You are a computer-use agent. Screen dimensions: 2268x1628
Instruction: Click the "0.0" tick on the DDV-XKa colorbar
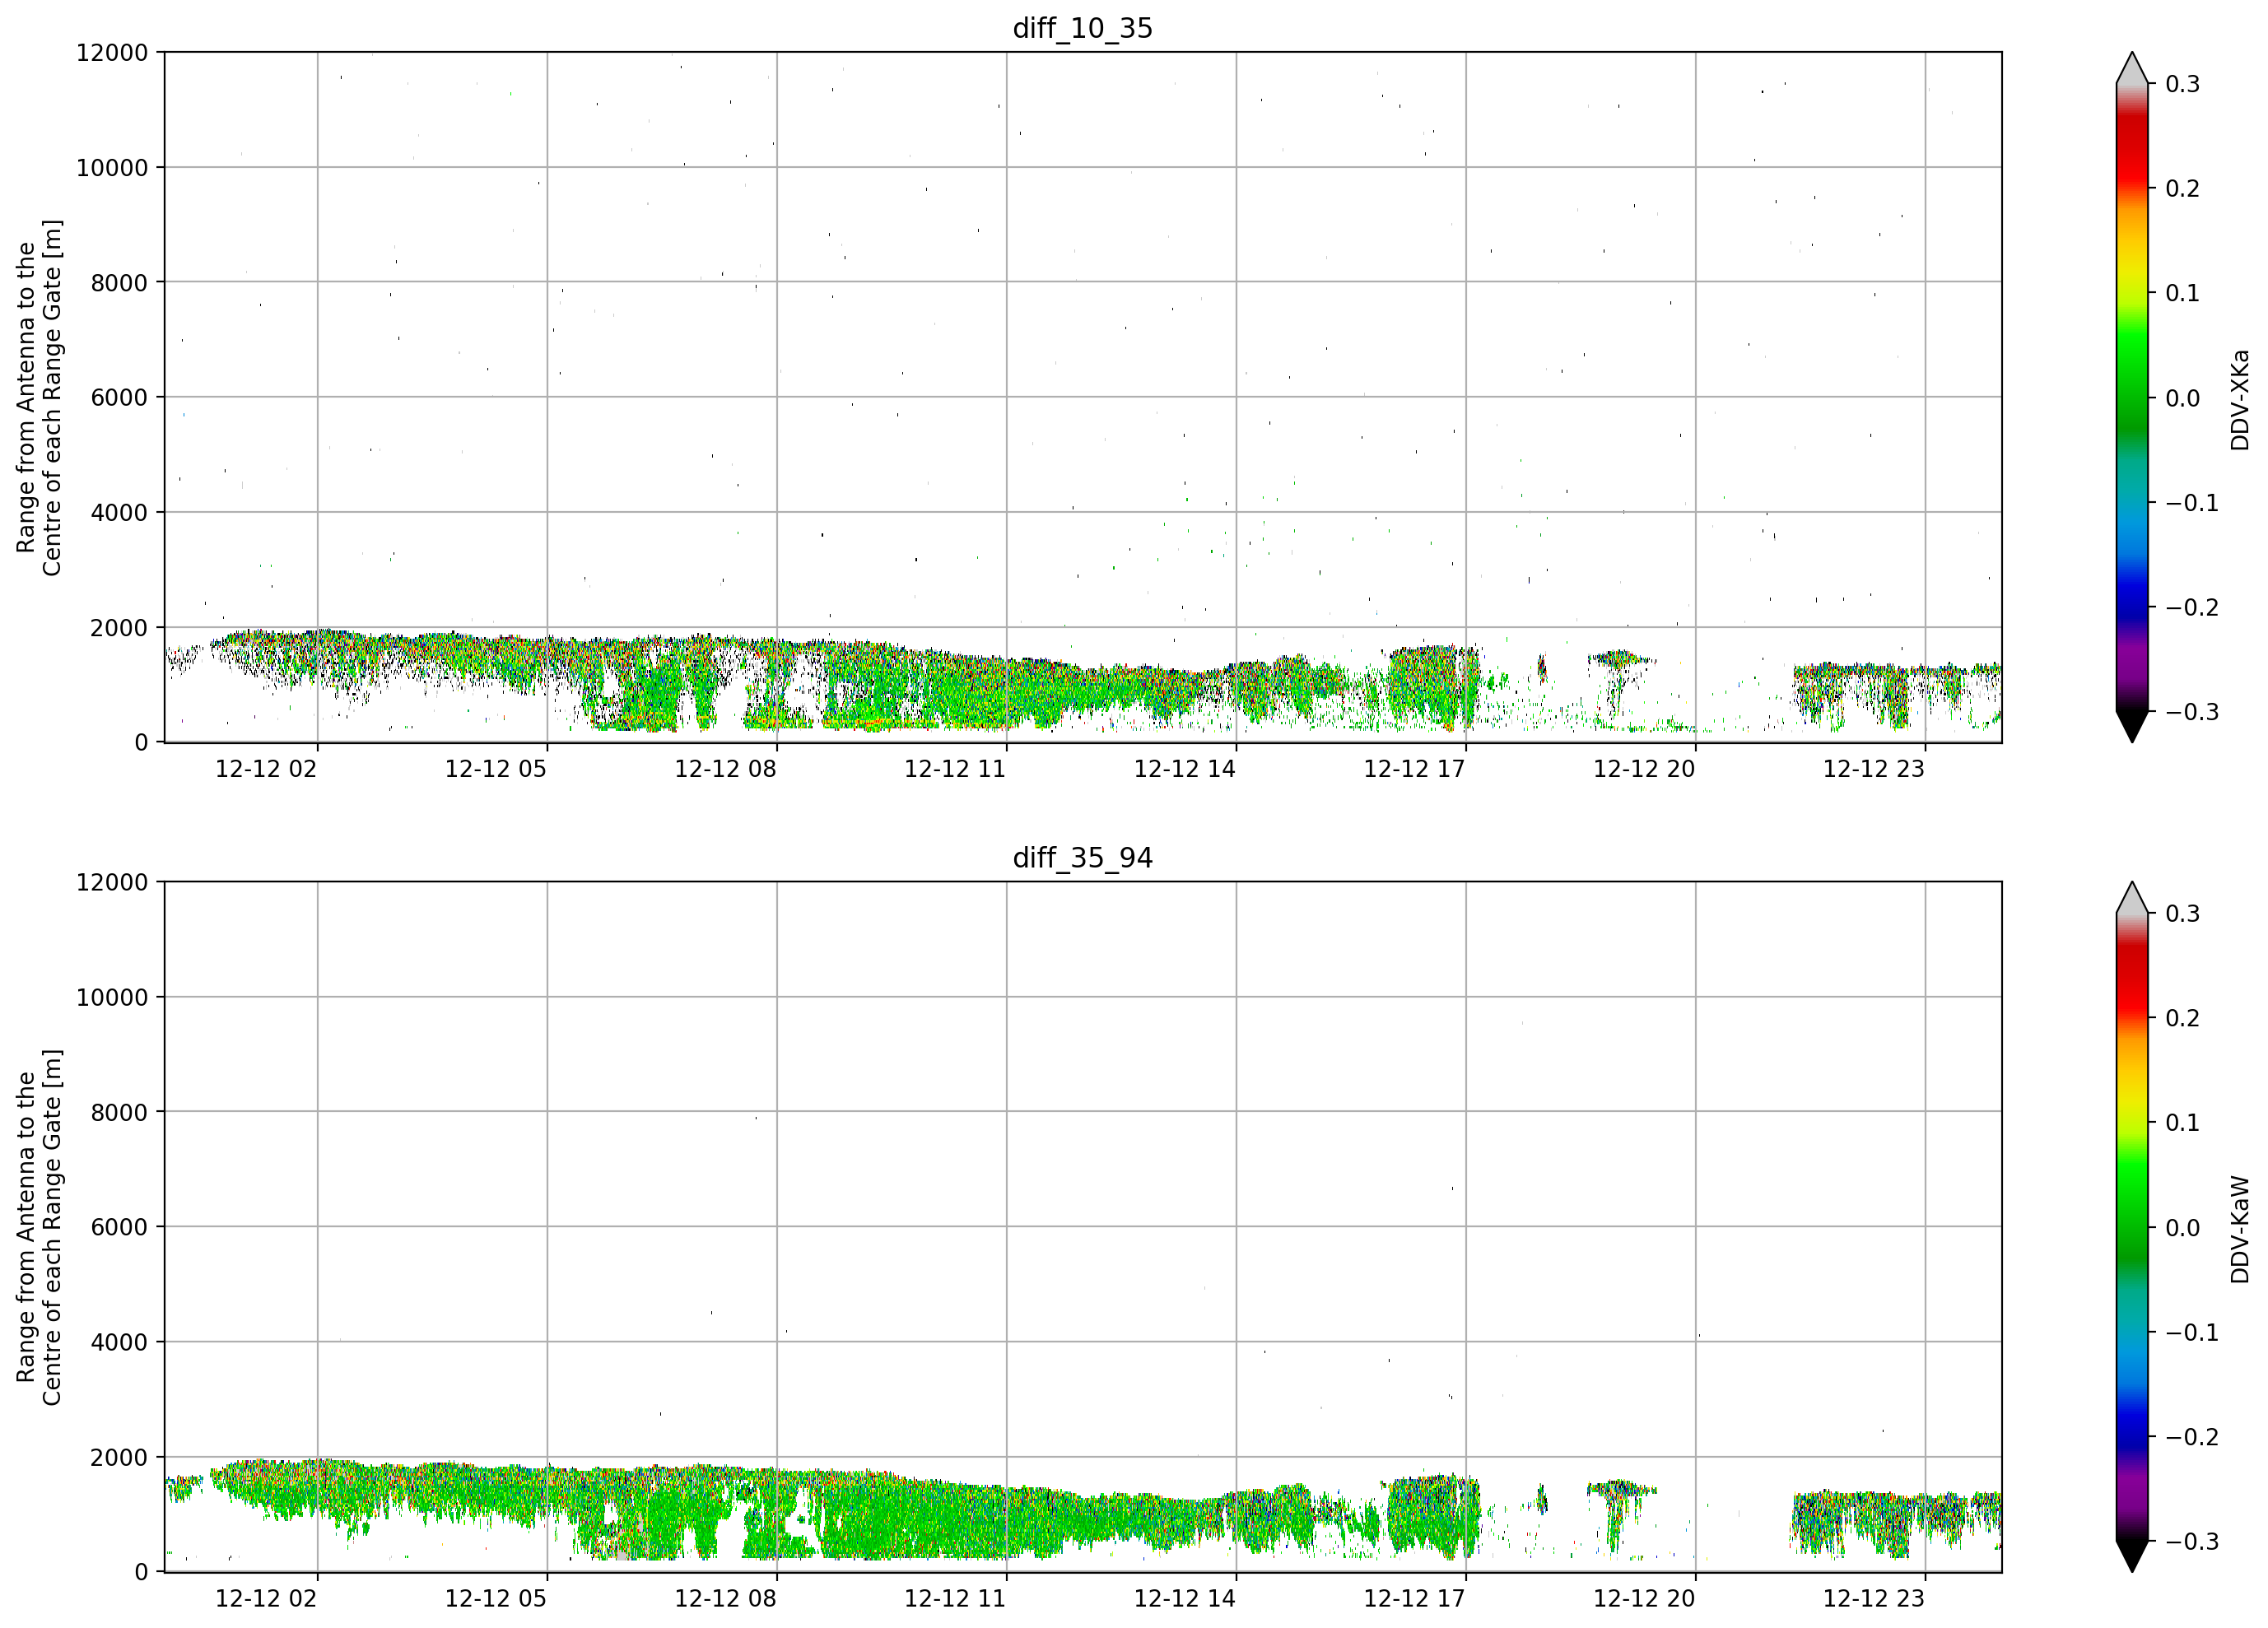(2183, 398)
